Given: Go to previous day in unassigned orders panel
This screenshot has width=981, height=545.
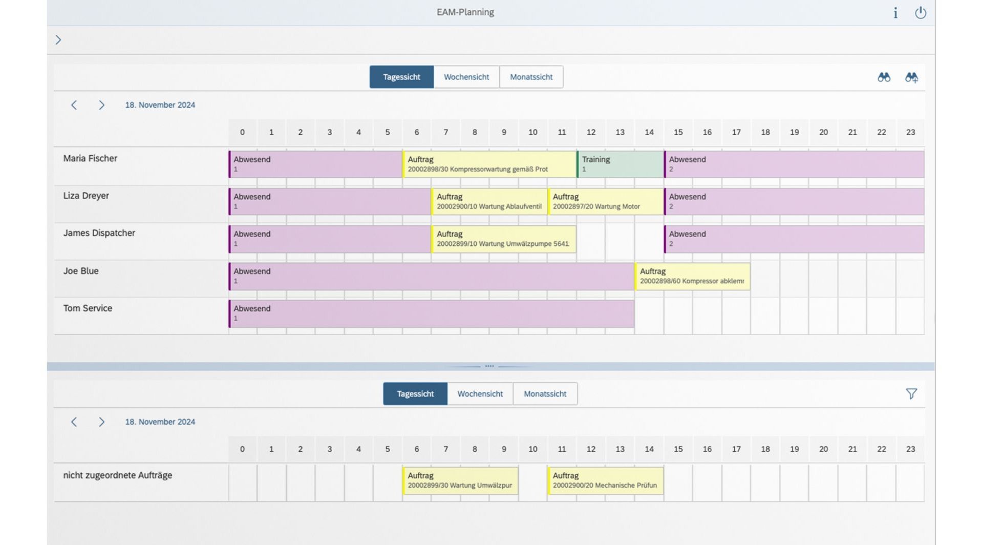Looking at the screenshot, I should click(x=74, y=422).
